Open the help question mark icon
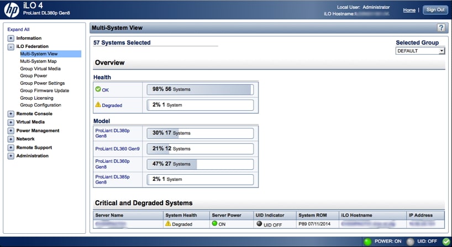The width and height of the screenshot is (452, 247). (x=441, y=28)
